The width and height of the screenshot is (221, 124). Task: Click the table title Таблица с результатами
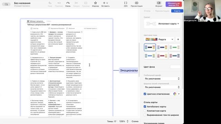pyautogui.click(x=49, y=25)
